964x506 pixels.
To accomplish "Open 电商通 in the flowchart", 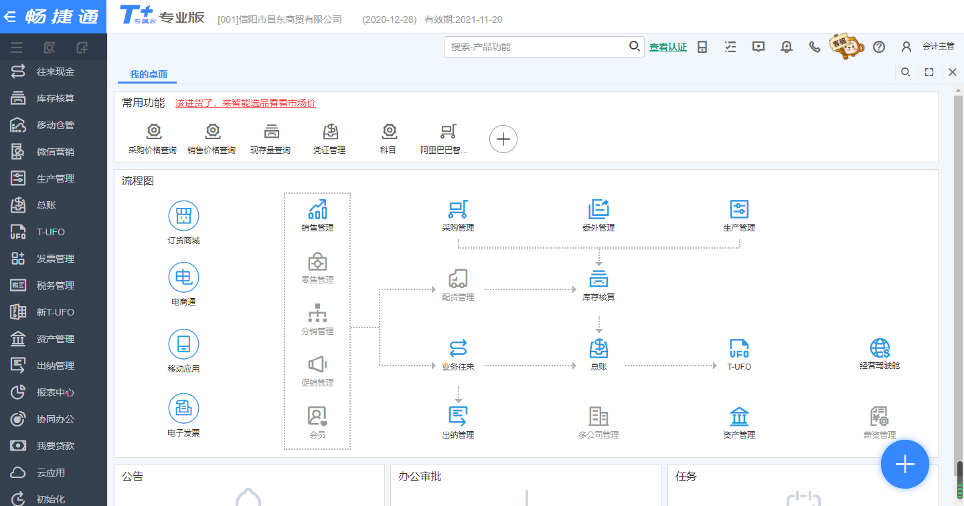I will point(183,284).
